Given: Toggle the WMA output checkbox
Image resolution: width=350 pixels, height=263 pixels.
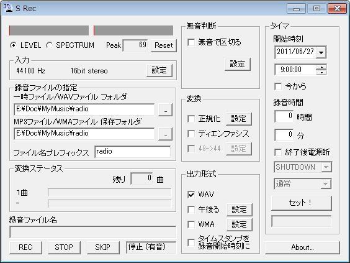Looking at the screenshot, I should click(x=191, y=224).
